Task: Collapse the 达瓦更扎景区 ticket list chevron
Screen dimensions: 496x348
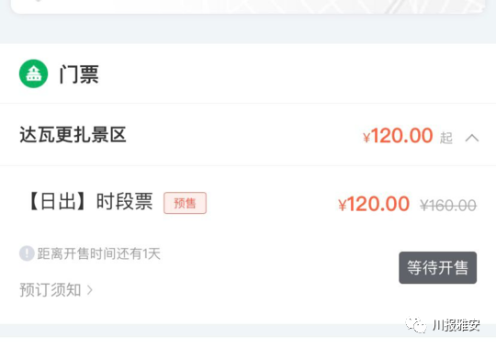Action: coord(472,138)
